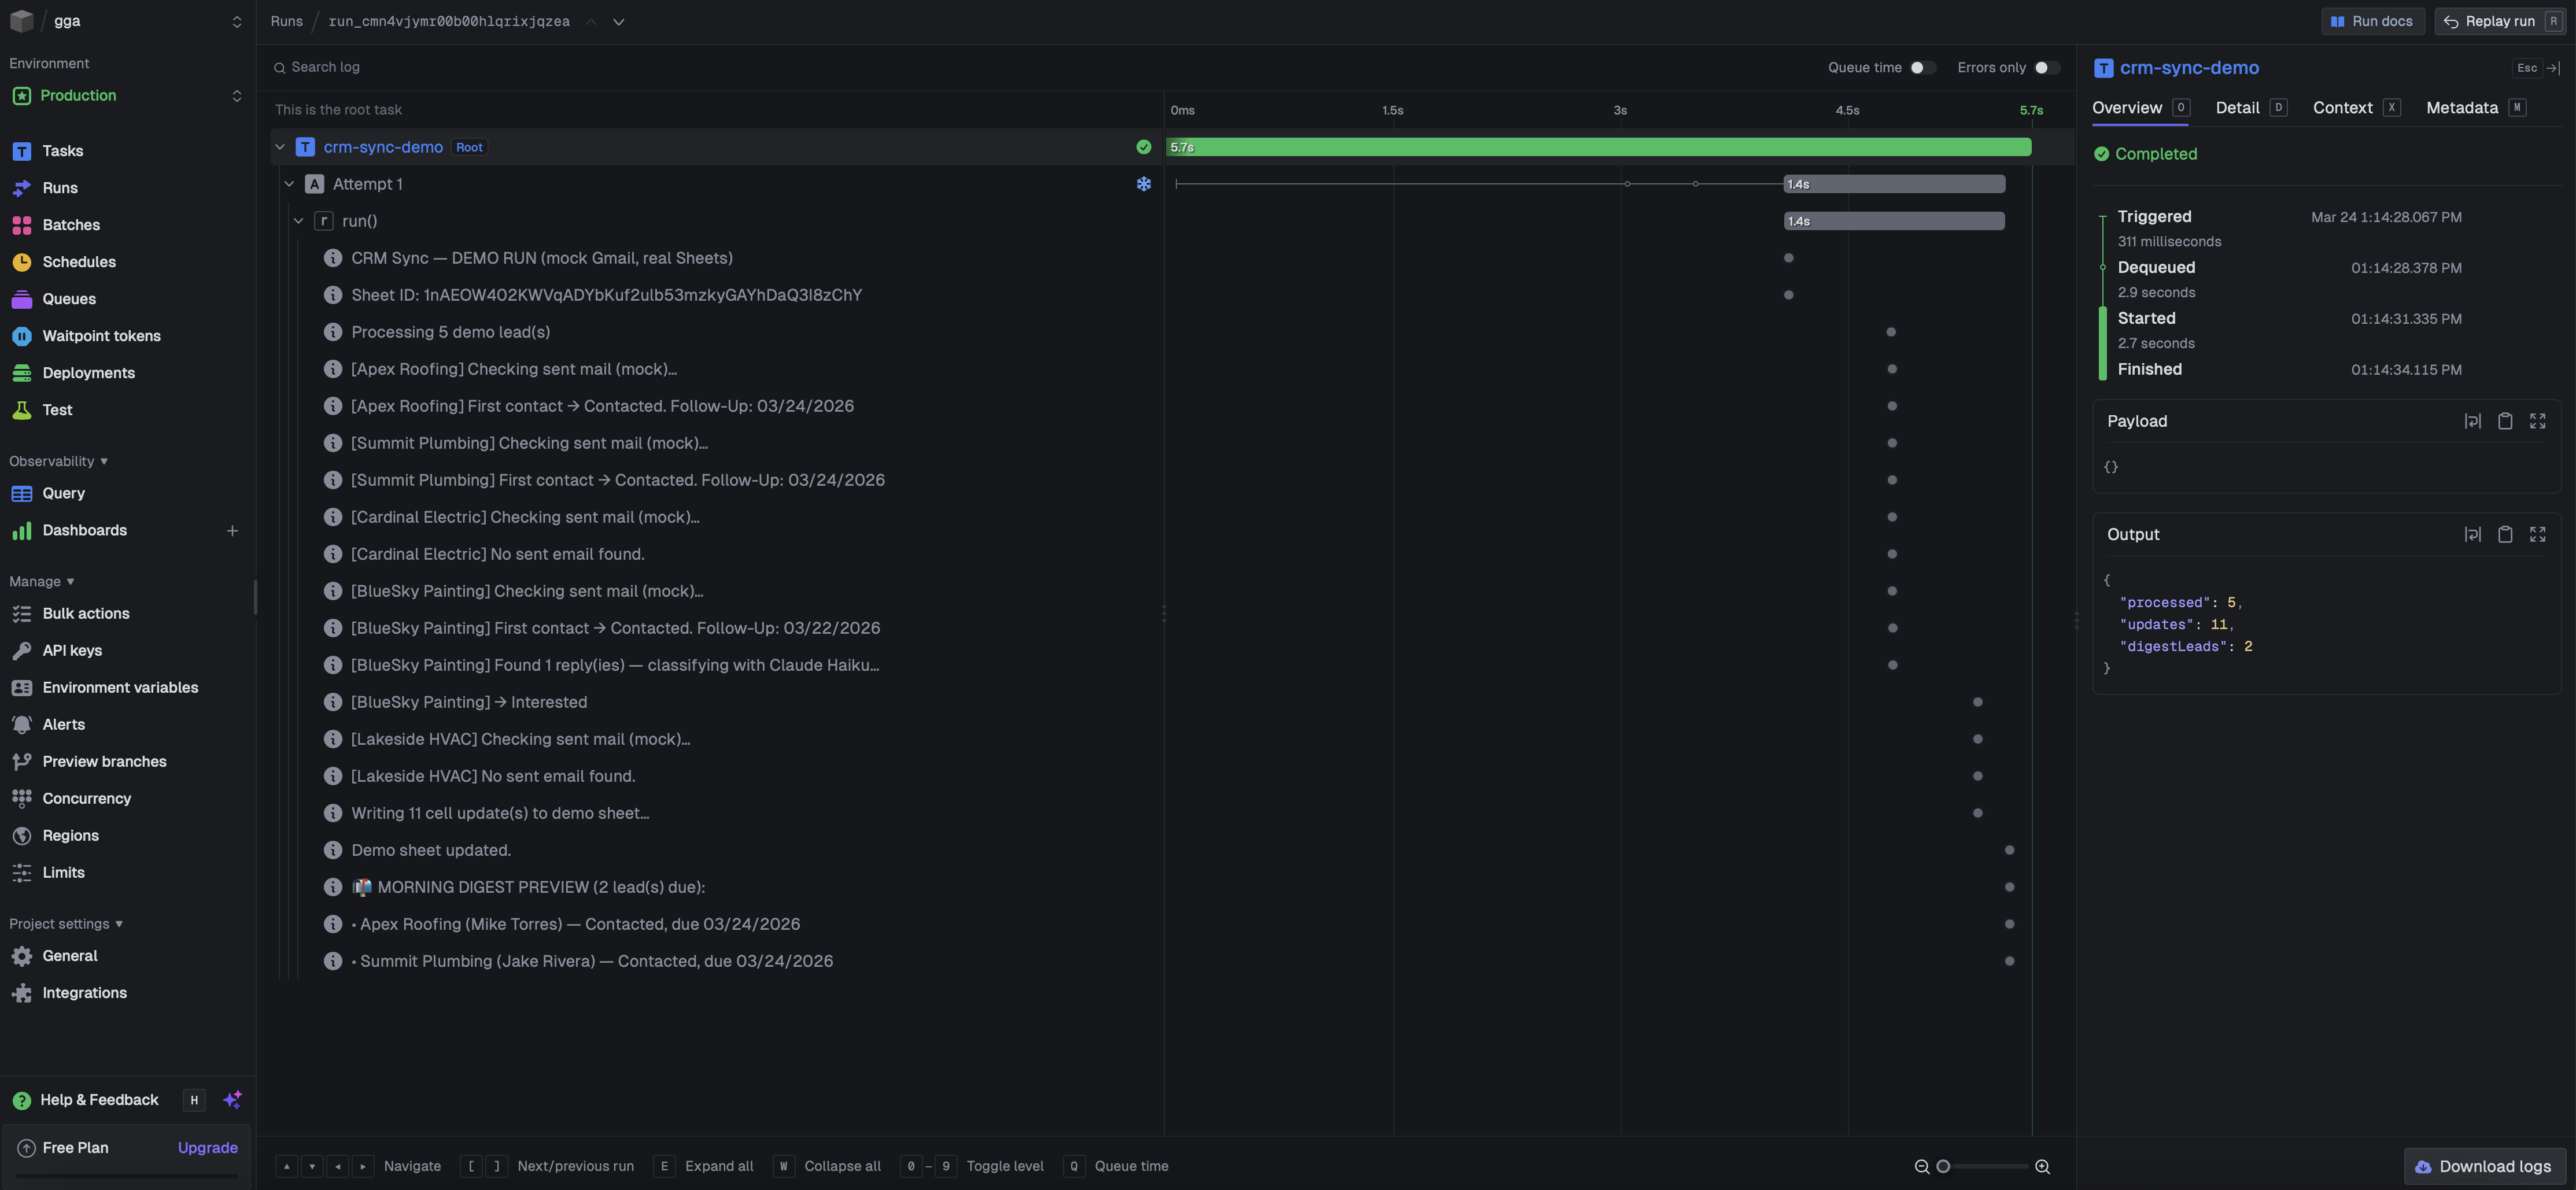Collapse the run() tree item
Image resolution: width=2576 pixels, height=1190 pixels.
click(x=298, y=220)
